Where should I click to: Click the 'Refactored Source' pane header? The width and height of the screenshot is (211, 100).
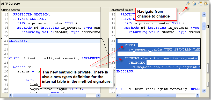pos(121,10)
